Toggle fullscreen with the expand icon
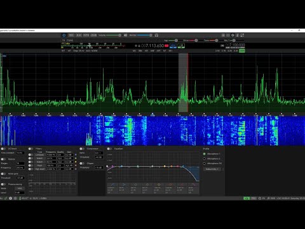305x229 pixels. tap(242, 35)
